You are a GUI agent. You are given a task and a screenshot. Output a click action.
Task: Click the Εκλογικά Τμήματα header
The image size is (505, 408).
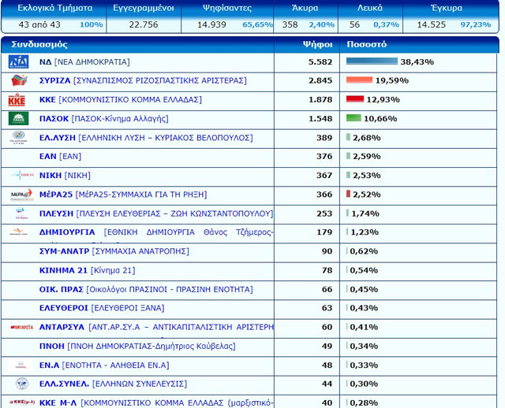click(54, 8)
